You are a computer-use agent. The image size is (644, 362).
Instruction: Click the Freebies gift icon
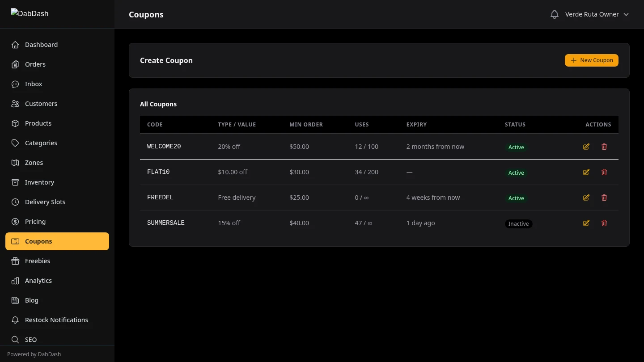(15, 261)
